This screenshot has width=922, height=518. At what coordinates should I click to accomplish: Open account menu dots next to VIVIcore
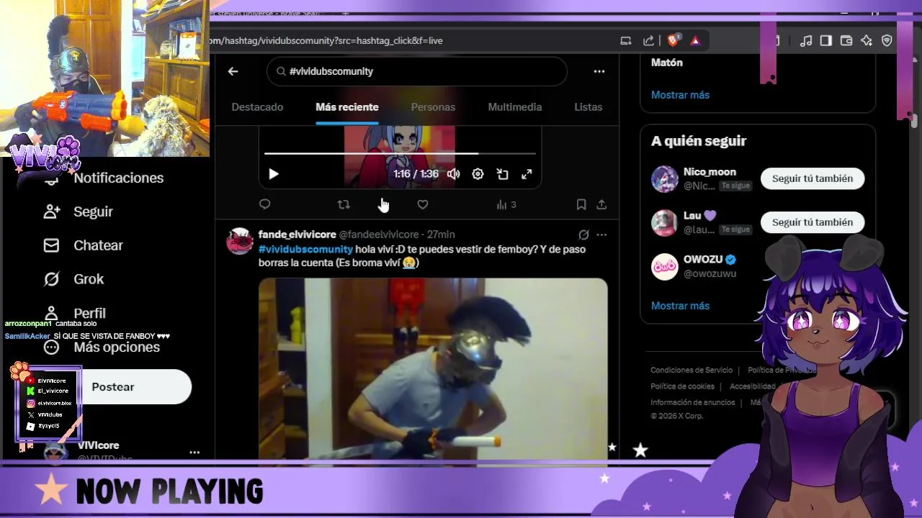click(194, 453)
